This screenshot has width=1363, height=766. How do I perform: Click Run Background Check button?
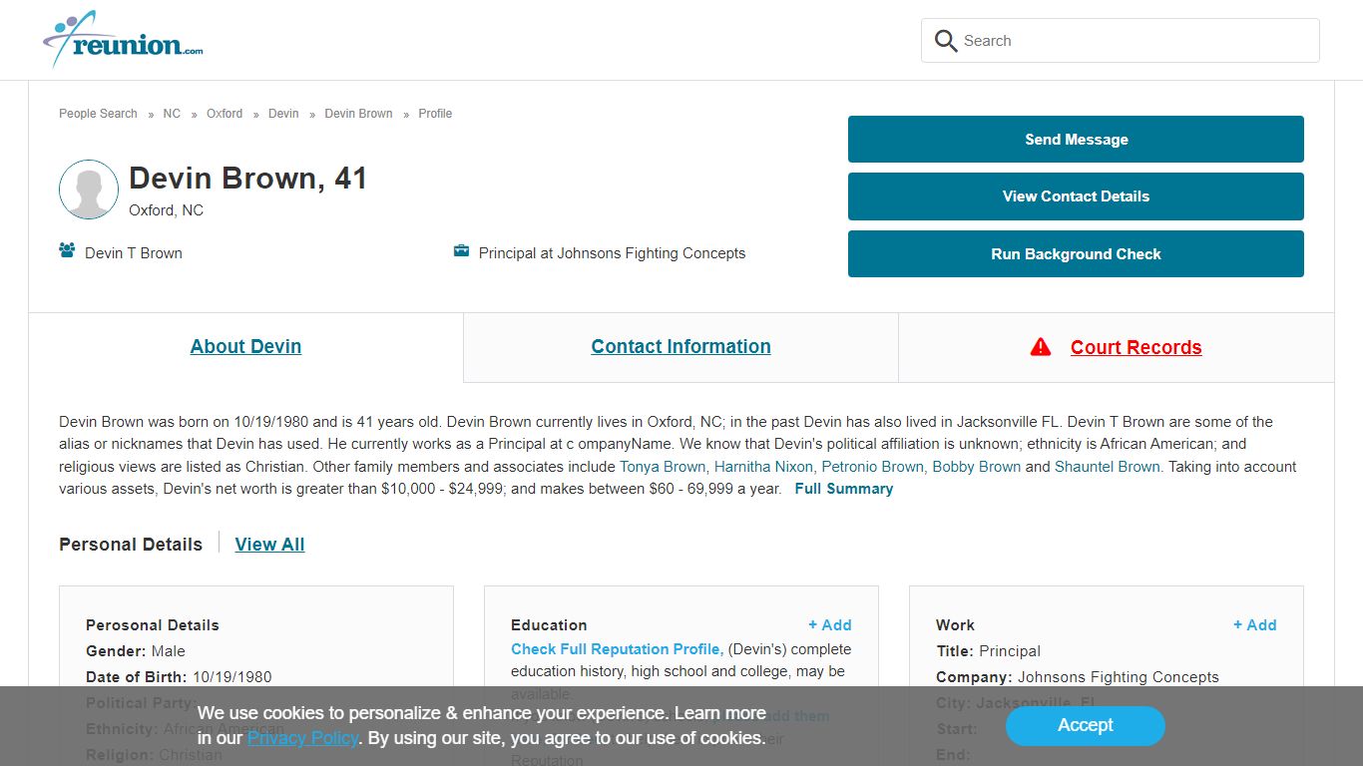1076,254
